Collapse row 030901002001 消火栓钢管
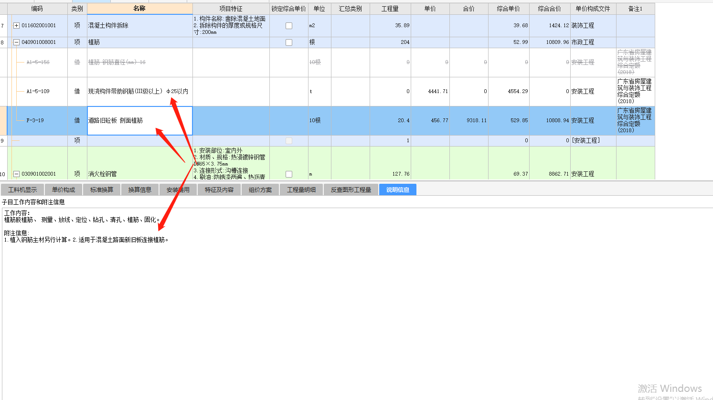This screenshot has height=400, width=713. (x=17, y=174)
